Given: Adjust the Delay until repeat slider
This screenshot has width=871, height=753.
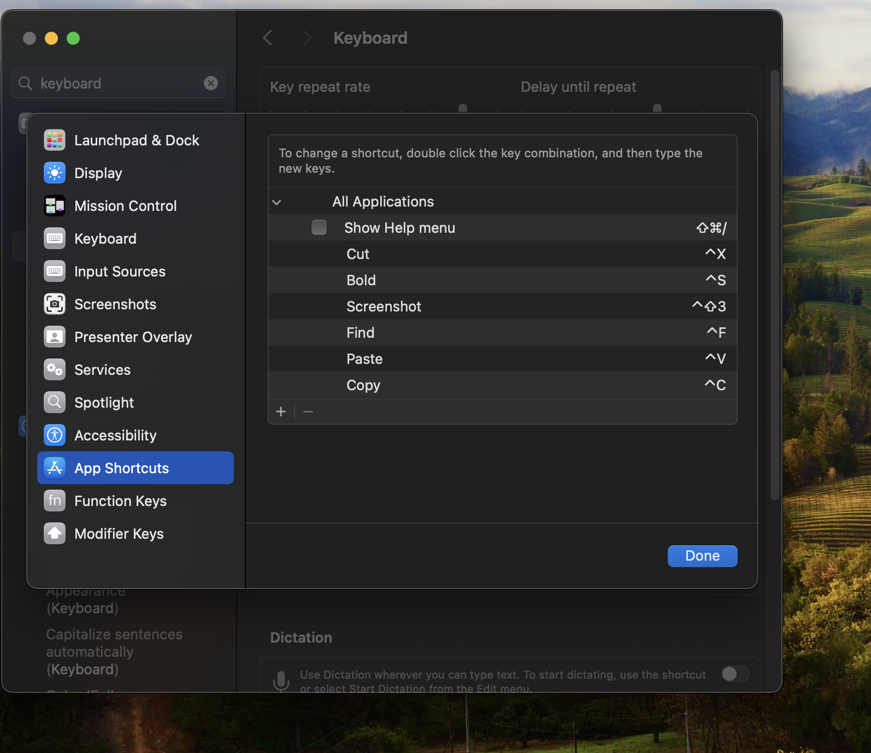Looking at the screenshot, I should point(657,108).
